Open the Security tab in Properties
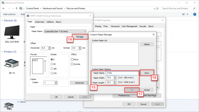The width and height of the screenshot is (199, 112). [x=143, y=26]
